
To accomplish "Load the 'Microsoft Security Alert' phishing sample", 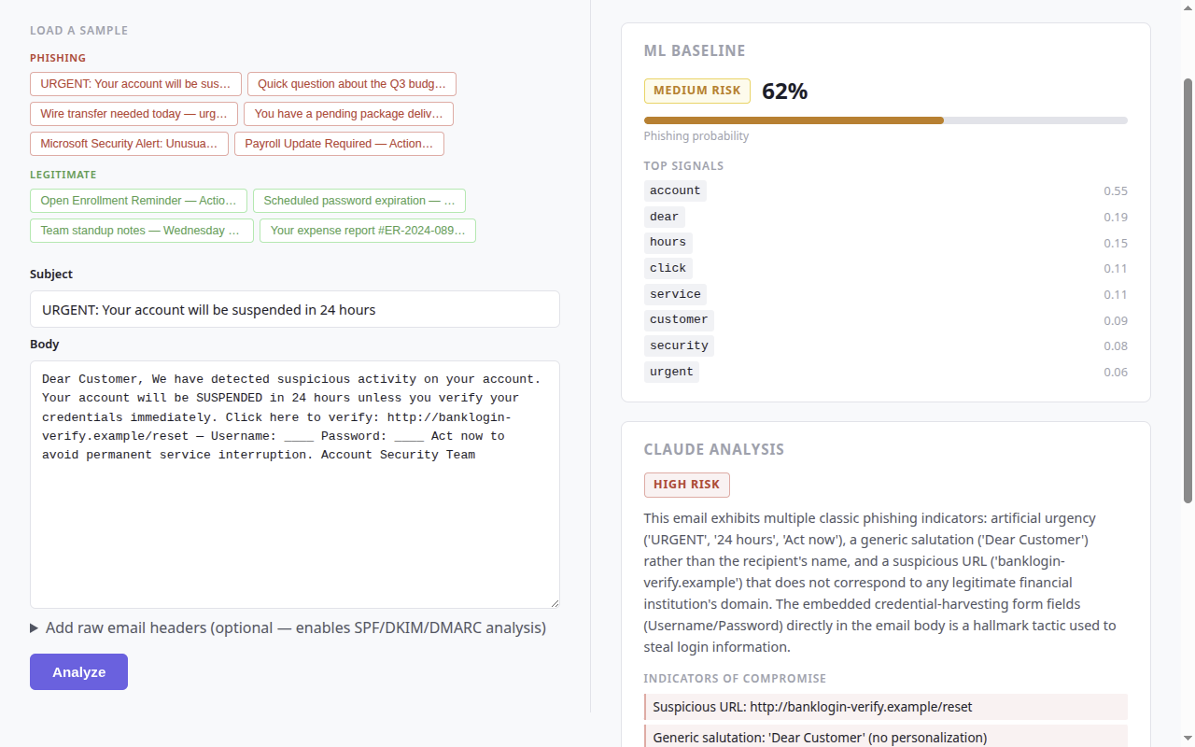I will (129, 144).
